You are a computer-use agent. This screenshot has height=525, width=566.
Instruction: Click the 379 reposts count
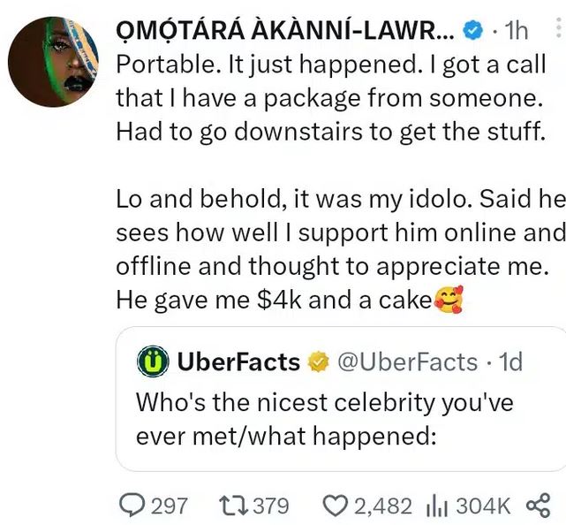[270, 505]
